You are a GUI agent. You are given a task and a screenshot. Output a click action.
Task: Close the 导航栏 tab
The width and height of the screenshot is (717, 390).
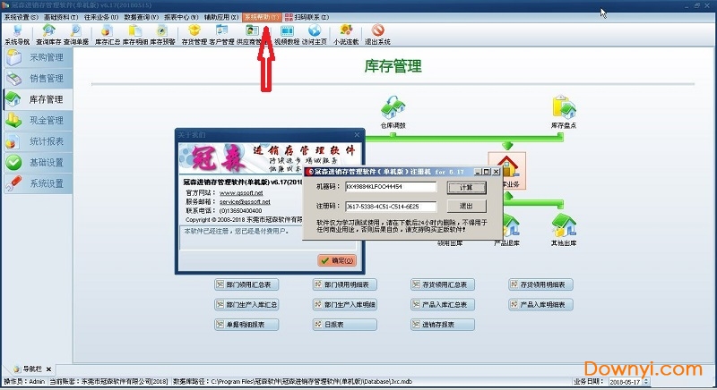pyautogui.click(x=48, y=369)
